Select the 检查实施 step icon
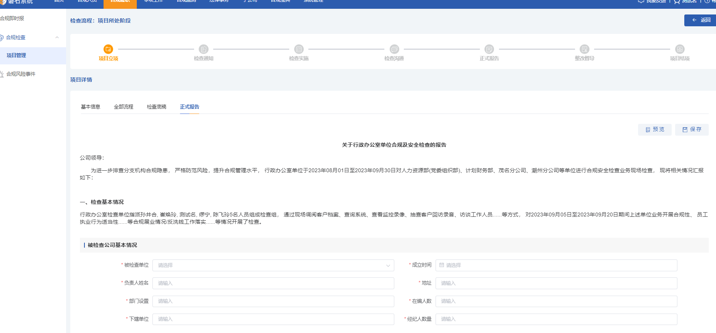Viewport: 716px width, 333px height. tap(299, 49)
